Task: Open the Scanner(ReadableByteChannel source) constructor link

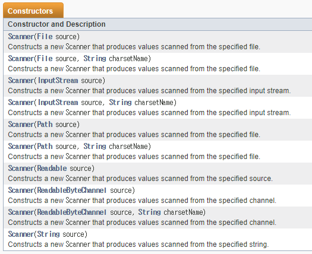Action: point(21,190)
